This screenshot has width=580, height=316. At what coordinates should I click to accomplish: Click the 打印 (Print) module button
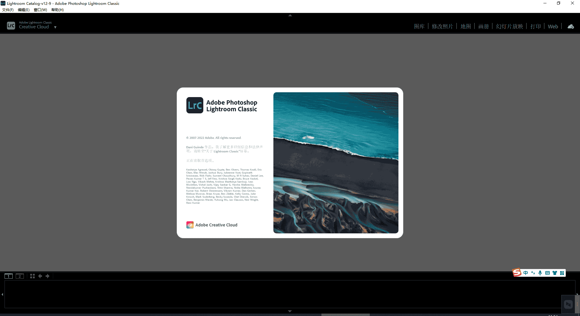click(535, 26)
